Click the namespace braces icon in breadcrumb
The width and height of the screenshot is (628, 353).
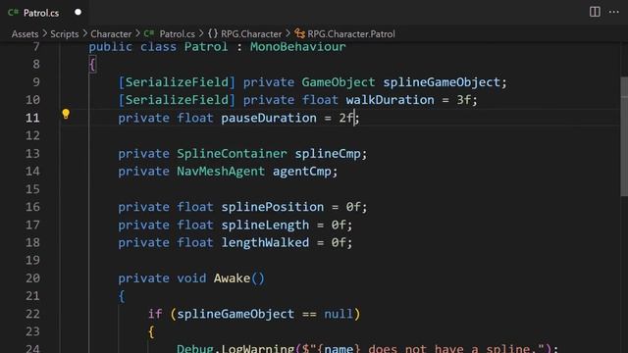pos(213,33)
